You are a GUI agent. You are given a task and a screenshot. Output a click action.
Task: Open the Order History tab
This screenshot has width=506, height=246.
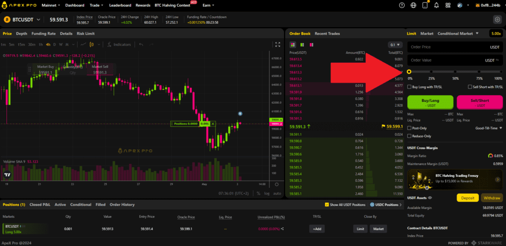[122, 205]
